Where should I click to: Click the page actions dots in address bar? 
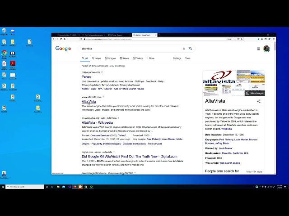point(235,39)
